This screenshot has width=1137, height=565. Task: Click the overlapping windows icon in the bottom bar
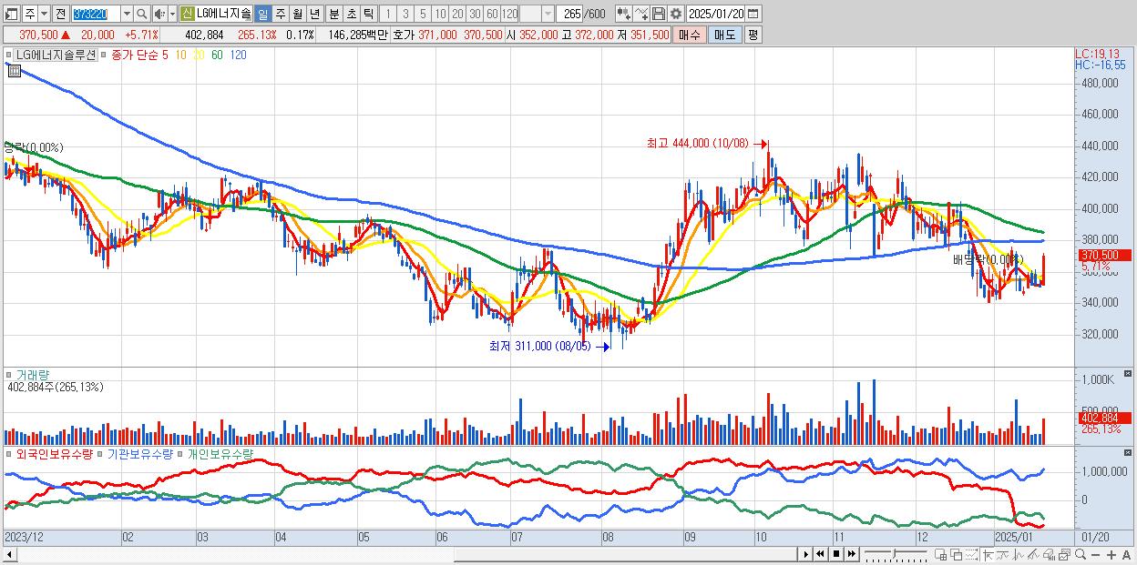click(956, 555)
